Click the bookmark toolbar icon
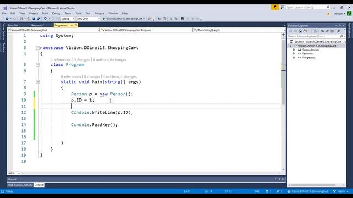This screenshot has width=353, height=198. click(x=182, y=19)
